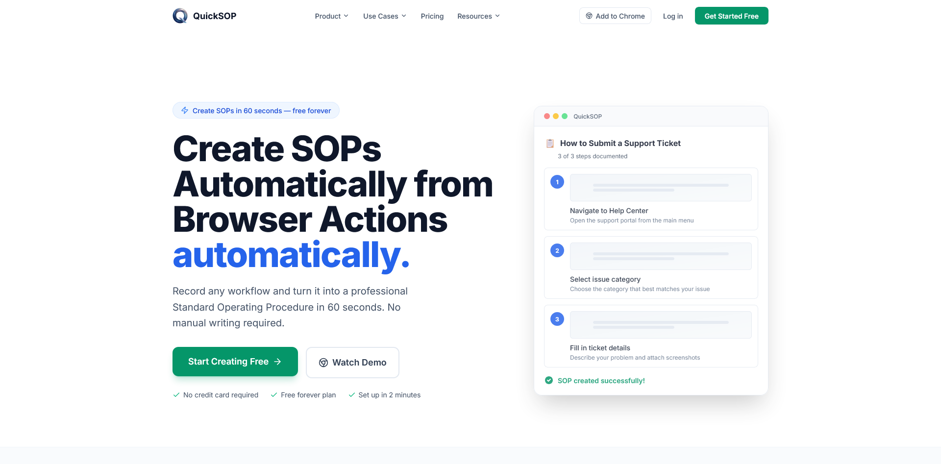Click the 'QuickSOP' title in the preview window bar
Screen dimensions: 941x464
[588, 116]
